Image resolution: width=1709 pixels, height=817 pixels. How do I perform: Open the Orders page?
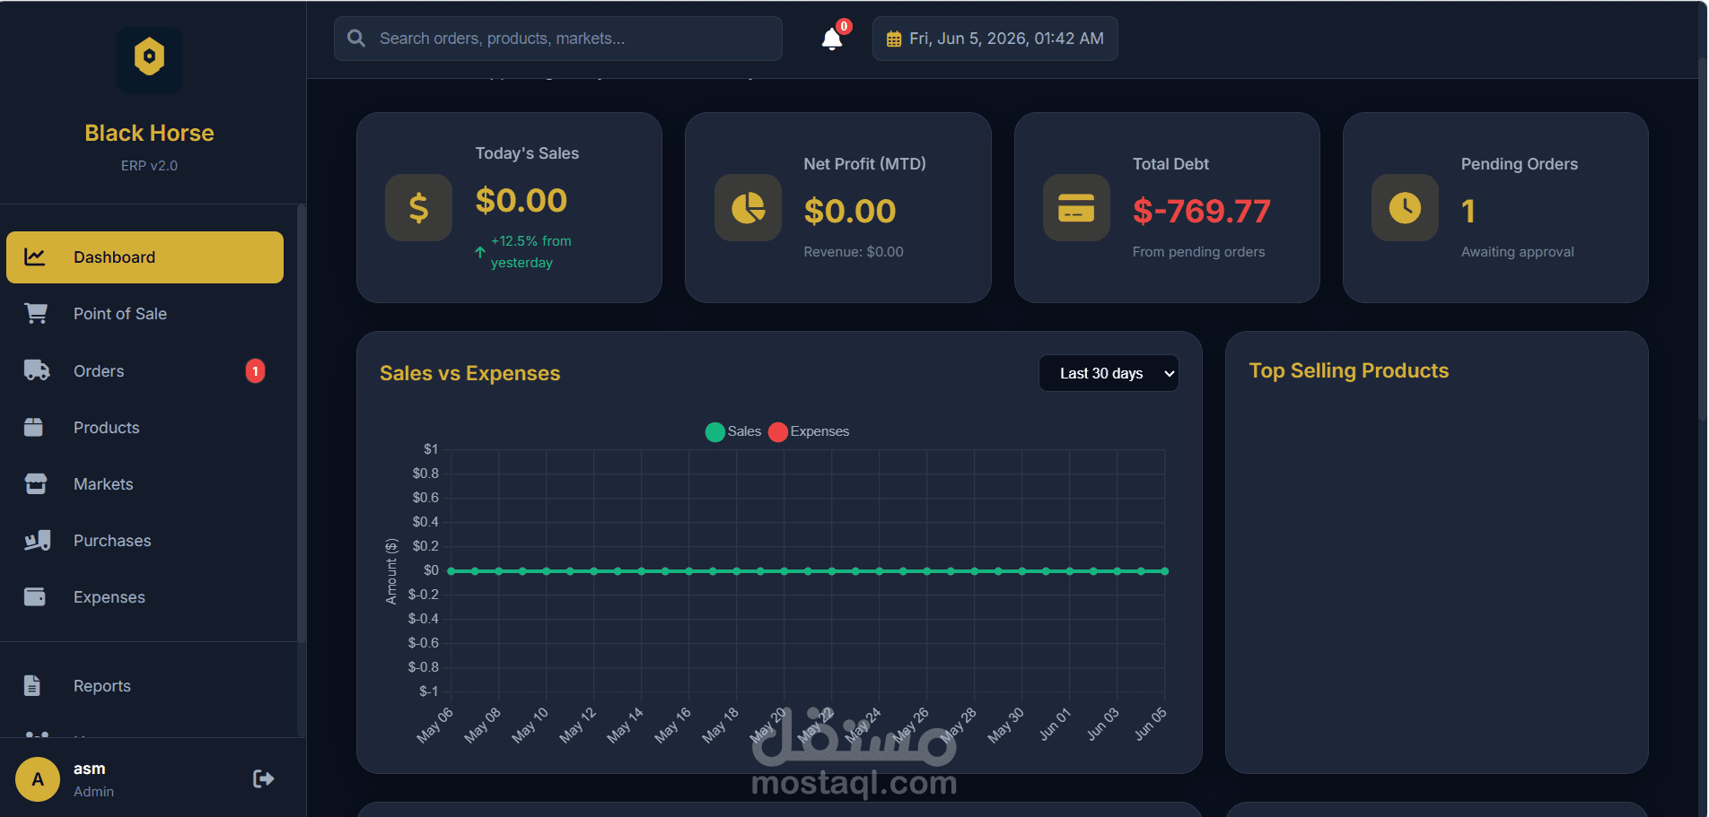145,370
